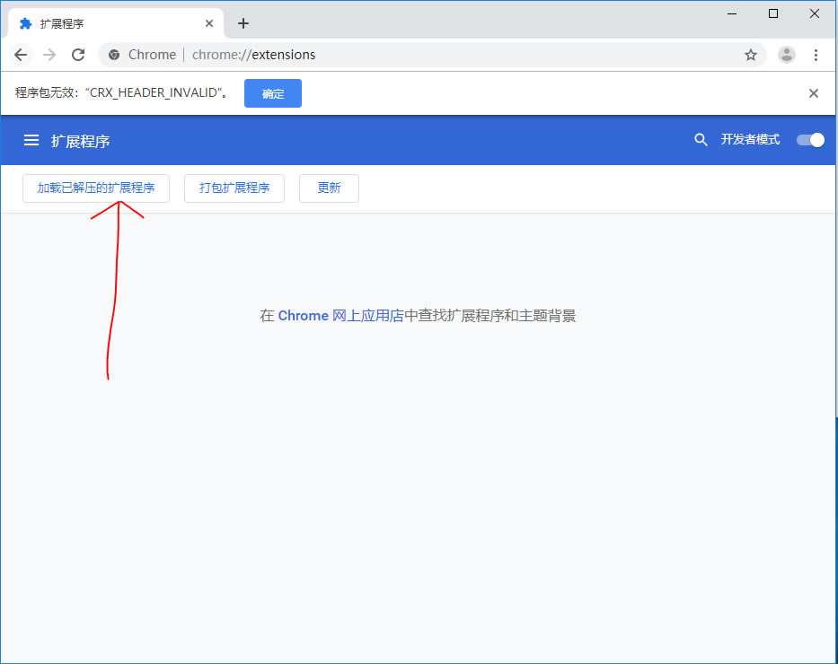Open the extensions page hamburger menu
The width and height of the screenshot is (838, 664).
pyautogui.click(x=31, y=140)
